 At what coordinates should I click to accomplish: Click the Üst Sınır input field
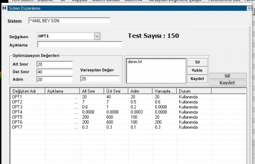click(x=55, y=72)
